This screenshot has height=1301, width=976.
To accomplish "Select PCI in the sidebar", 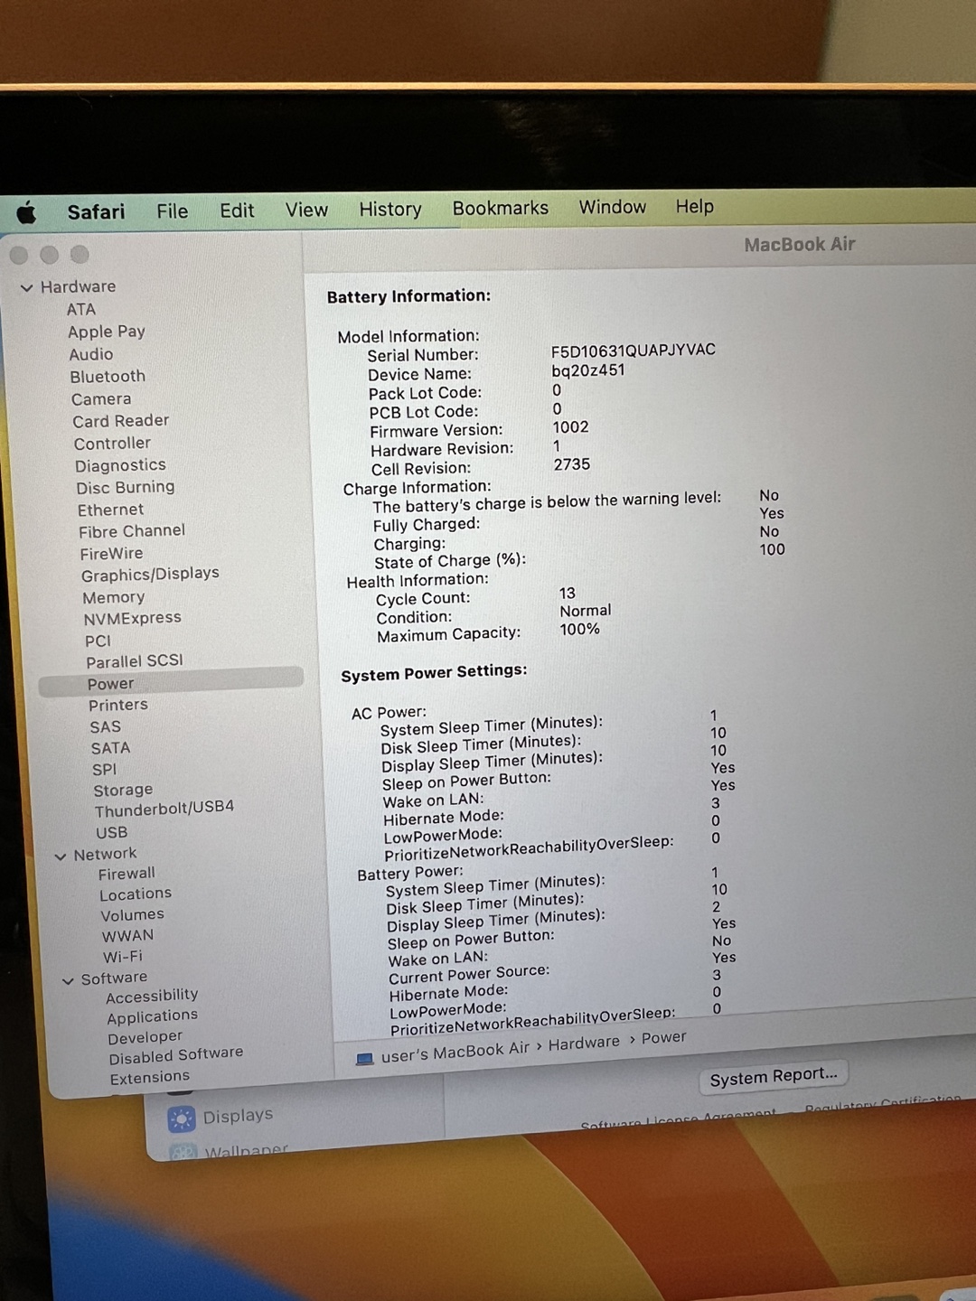I will 98,641.
